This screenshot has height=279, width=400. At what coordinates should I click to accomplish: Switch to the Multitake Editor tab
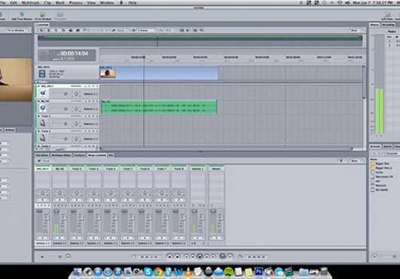pyautogui.click(x=61, y=155)
